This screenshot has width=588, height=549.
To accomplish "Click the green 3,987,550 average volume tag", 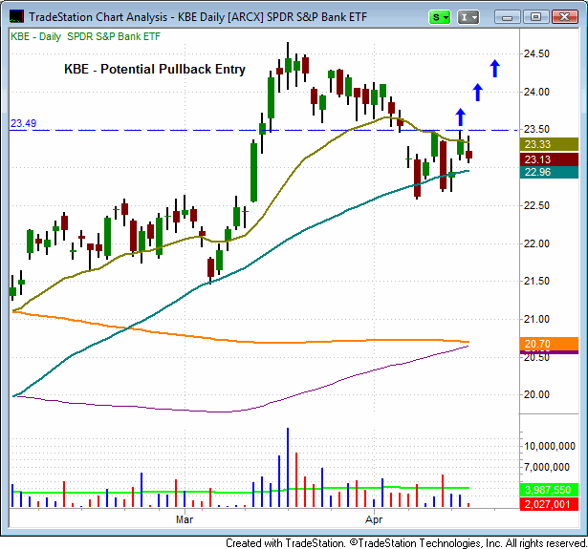I will 549,490.
